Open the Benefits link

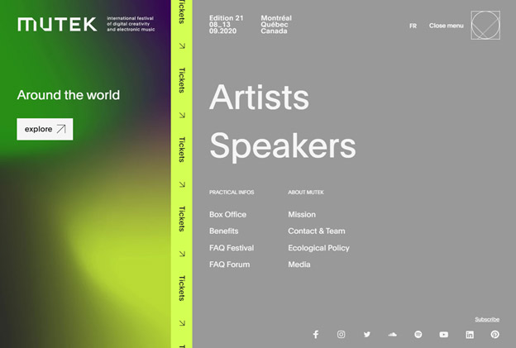point(224,231)
